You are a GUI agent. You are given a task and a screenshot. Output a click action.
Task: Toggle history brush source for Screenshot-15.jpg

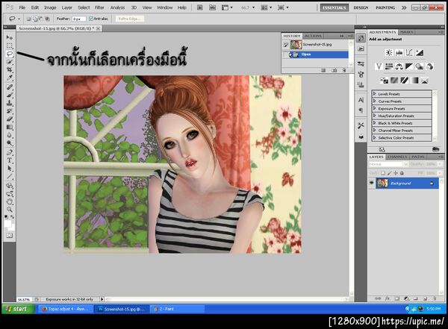(286, 45)
